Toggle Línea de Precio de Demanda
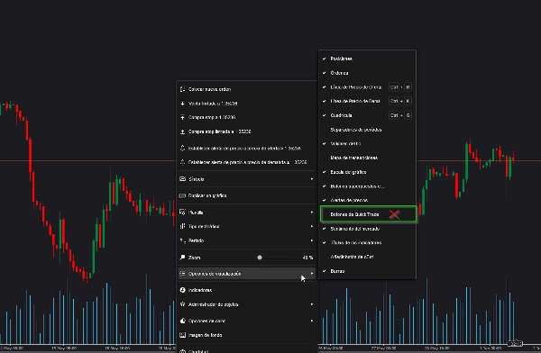The image size is (541, 353). coord(368,101)
